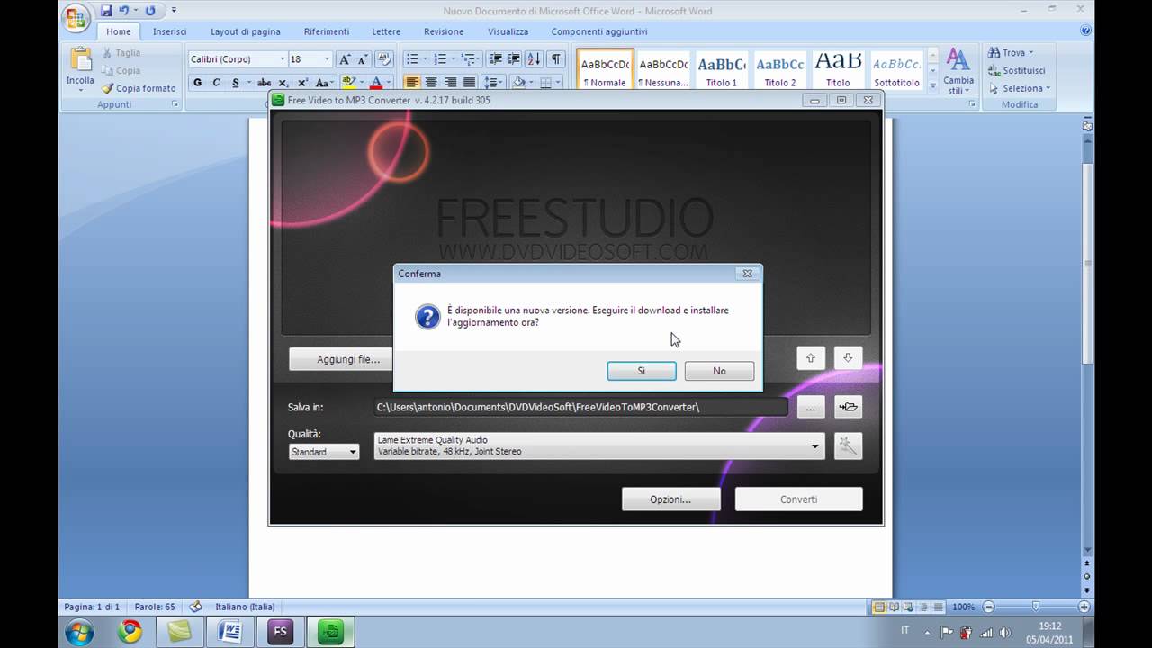Viewport: 1152px width, 648px height.
Task: Click Aggiungi file in the converter
Action: pos(347,359)
